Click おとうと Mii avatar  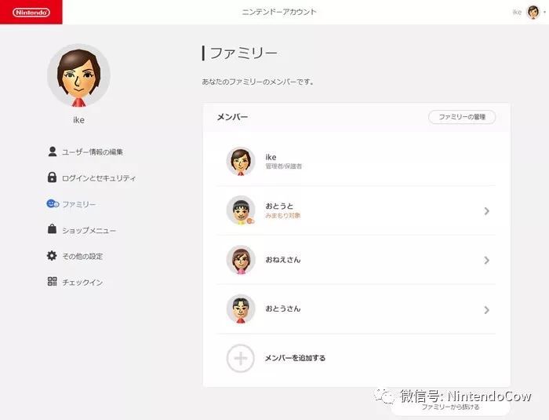[241, 210]
